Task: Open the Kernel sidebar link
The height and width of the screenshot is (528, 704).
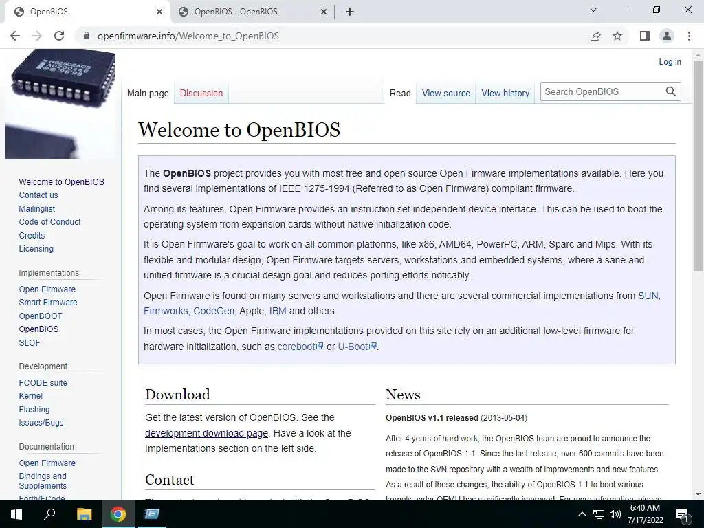Action: click(30, 395)
